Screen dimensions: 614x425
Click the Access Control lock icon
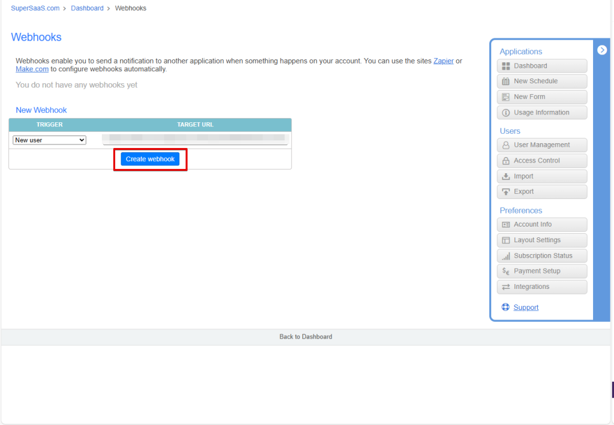[x=505, y=161]
